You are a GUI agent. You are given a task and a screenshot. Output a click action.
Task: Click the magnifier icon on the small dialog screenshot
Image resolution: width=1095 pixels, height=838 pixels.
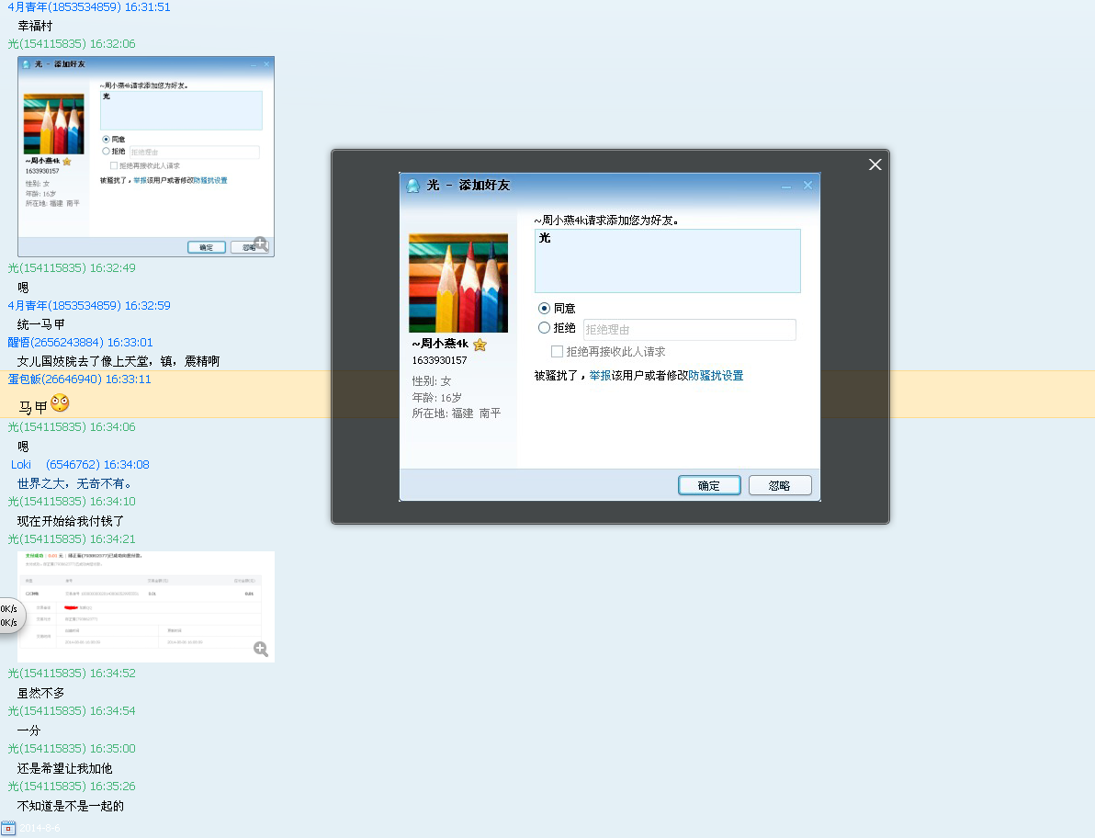point(261,244)
